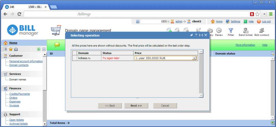Click the yellow speech bubble icon in the banner
Viewport: 276px width, 127px height.
(x=57, y=45)
